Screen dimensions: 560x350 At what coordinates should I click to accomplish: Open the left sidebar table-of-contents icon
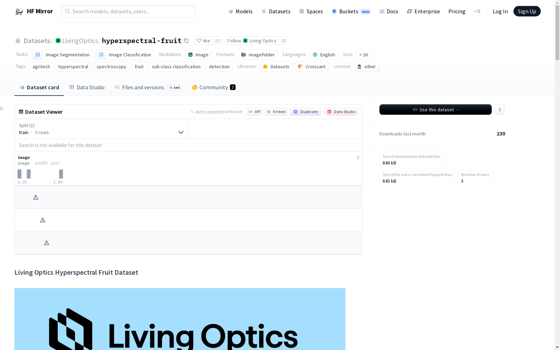tap(2, 108)
